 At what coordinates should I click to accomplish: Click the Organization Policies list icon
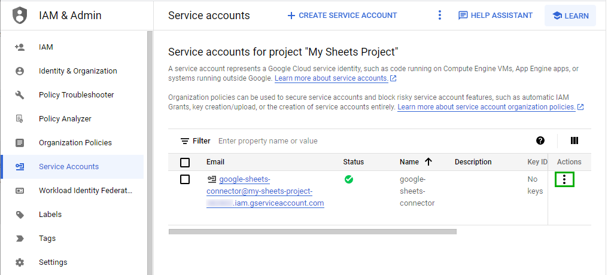click(20, 143)
